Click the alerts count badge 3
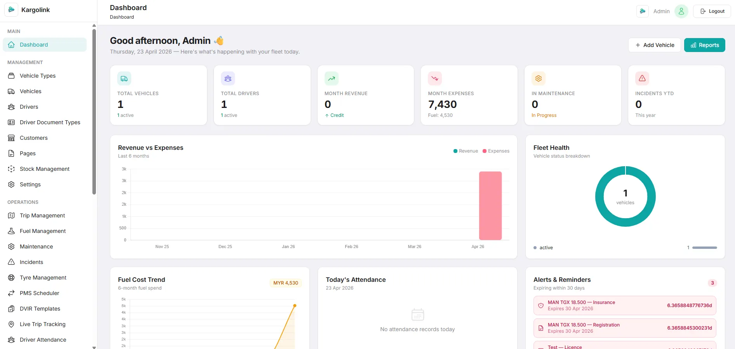Screen dimensions: 735x349 [712, 283]
